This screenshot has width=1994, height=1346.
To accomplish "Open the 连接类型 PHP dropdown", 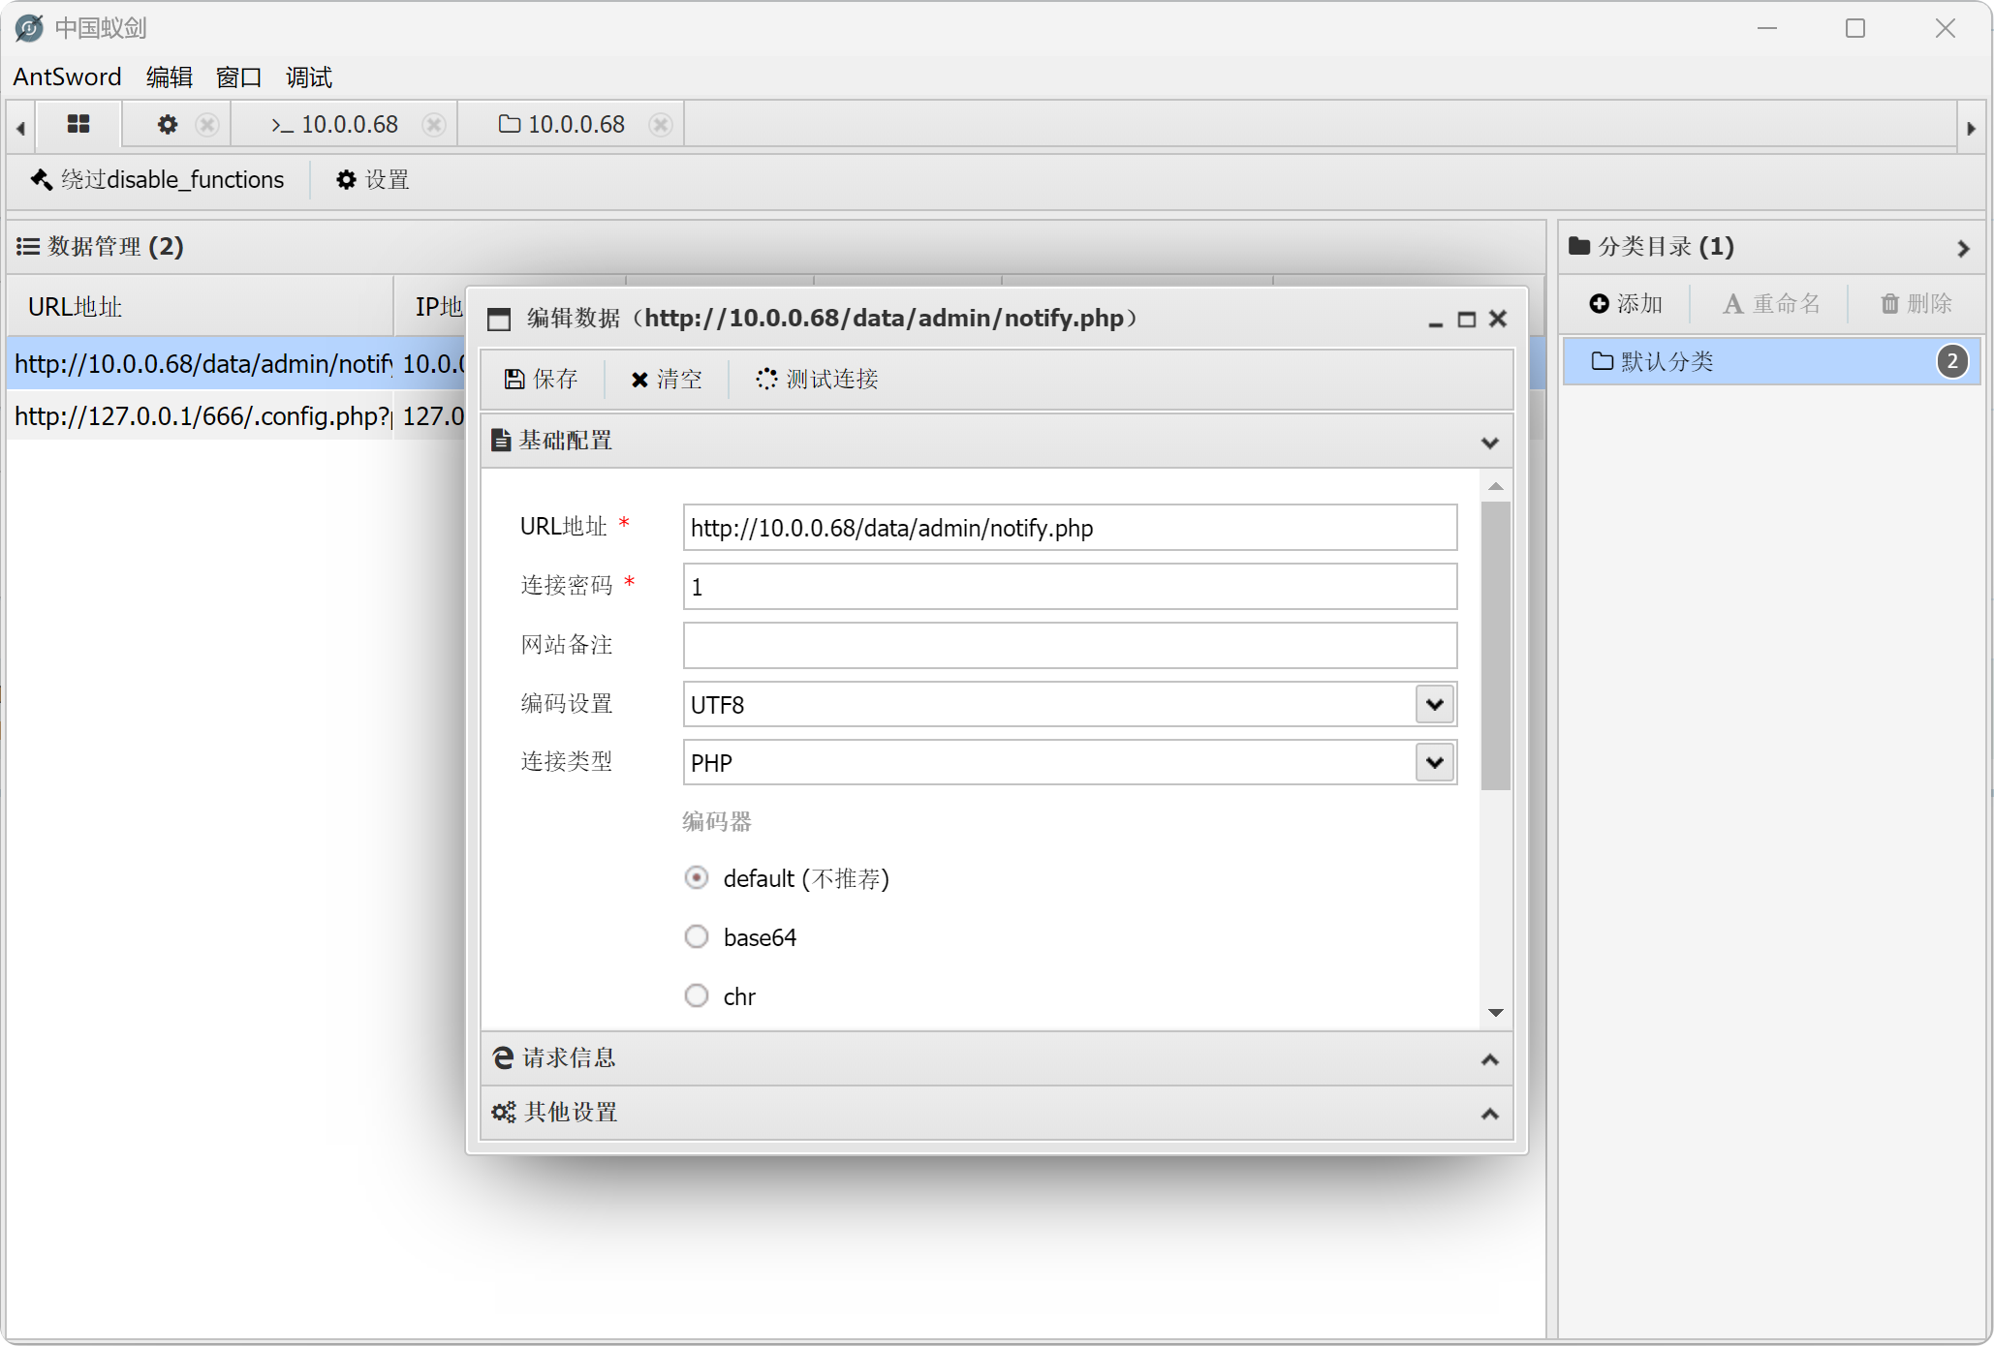I will [x=1435, y=762].
